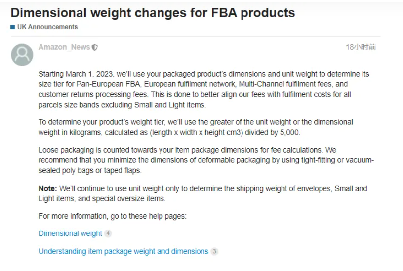
Task: Open the Amazon_News user avatar
Action: pos(22,55)
